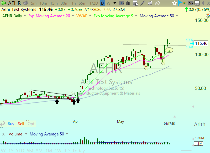Click the Exp Moving Average 9 label
The width and height of the screenshot is (210, 153).
click(x=113, y=16)
